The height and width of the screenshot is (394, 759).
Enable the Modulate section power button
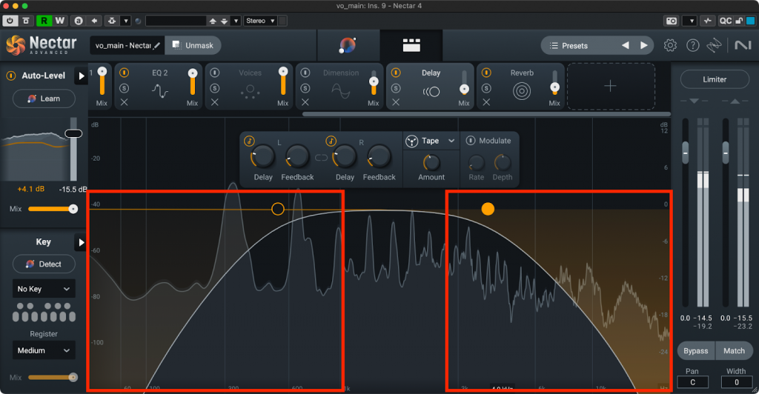(470, 141)
